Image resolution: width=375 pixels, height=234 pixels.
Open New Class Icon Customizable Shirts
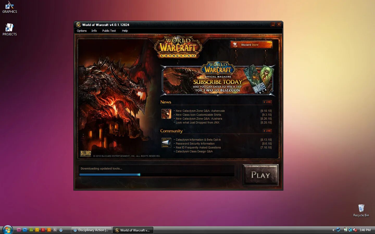pyautogui.click(x=198, y=115)
